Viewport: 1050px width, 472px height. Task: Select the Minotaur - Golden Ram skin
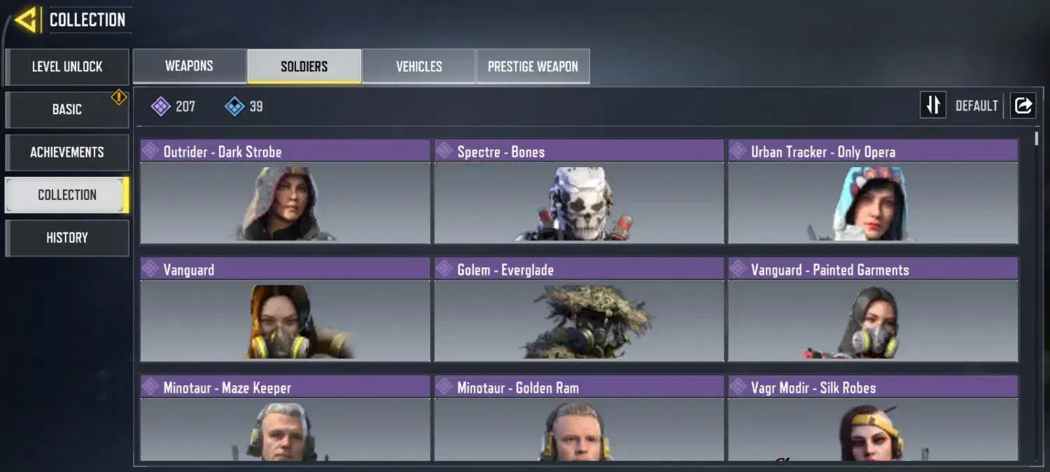point(579,418)
